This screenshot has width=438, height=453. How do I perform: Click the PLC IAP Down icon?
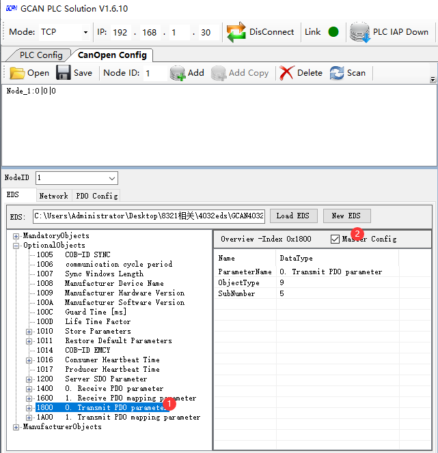coord(359,32)
